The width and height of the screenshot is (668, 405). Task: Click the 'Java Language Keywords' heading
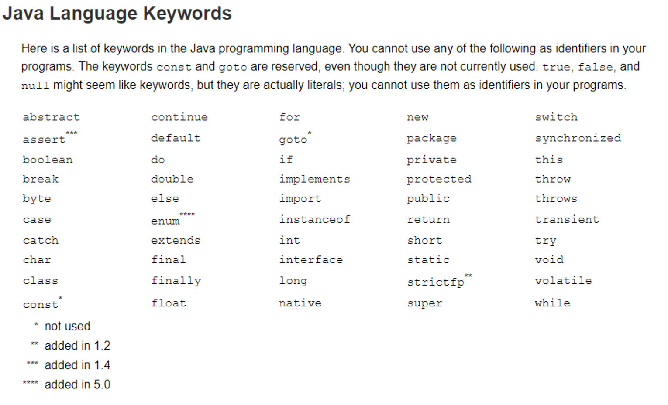117,14
